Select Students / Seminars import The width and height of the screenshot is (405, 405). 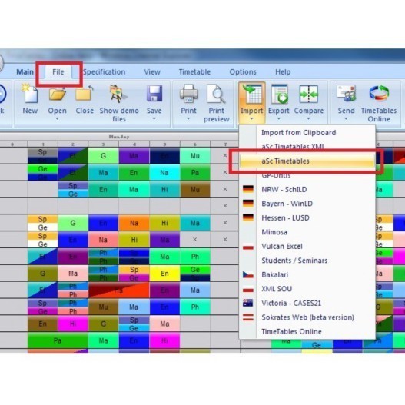tap(307, 261)
